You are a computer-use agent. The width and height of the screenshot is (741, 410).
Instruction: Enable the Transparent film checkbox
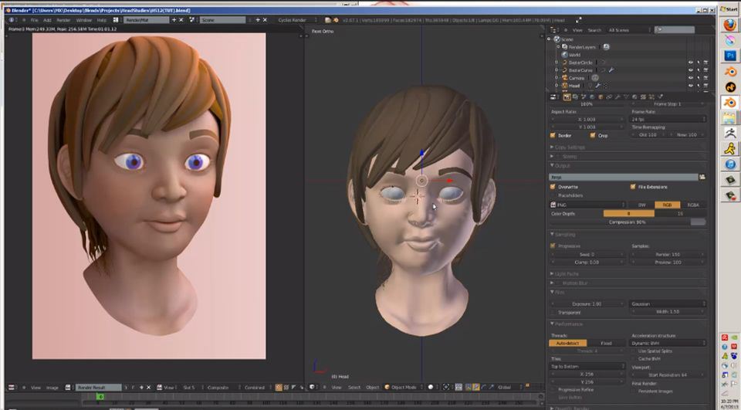(553, 313)
